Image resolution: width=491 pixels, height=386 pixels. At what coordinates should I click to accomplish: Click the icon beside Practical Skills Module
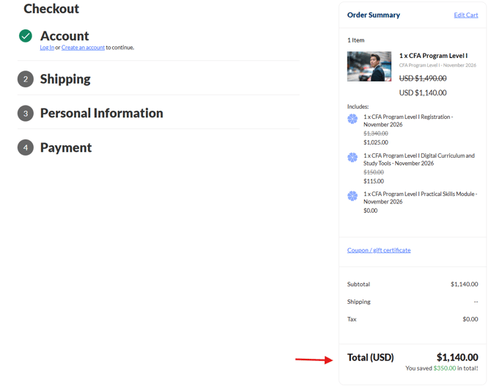click(352, 196)
